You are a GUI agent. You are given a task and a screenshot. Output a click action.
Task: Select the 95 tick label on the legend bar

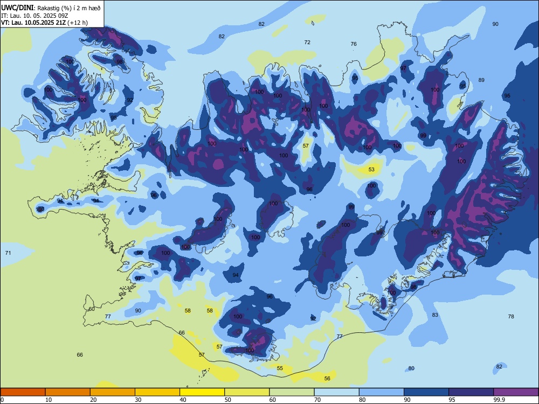pos(452,400)
